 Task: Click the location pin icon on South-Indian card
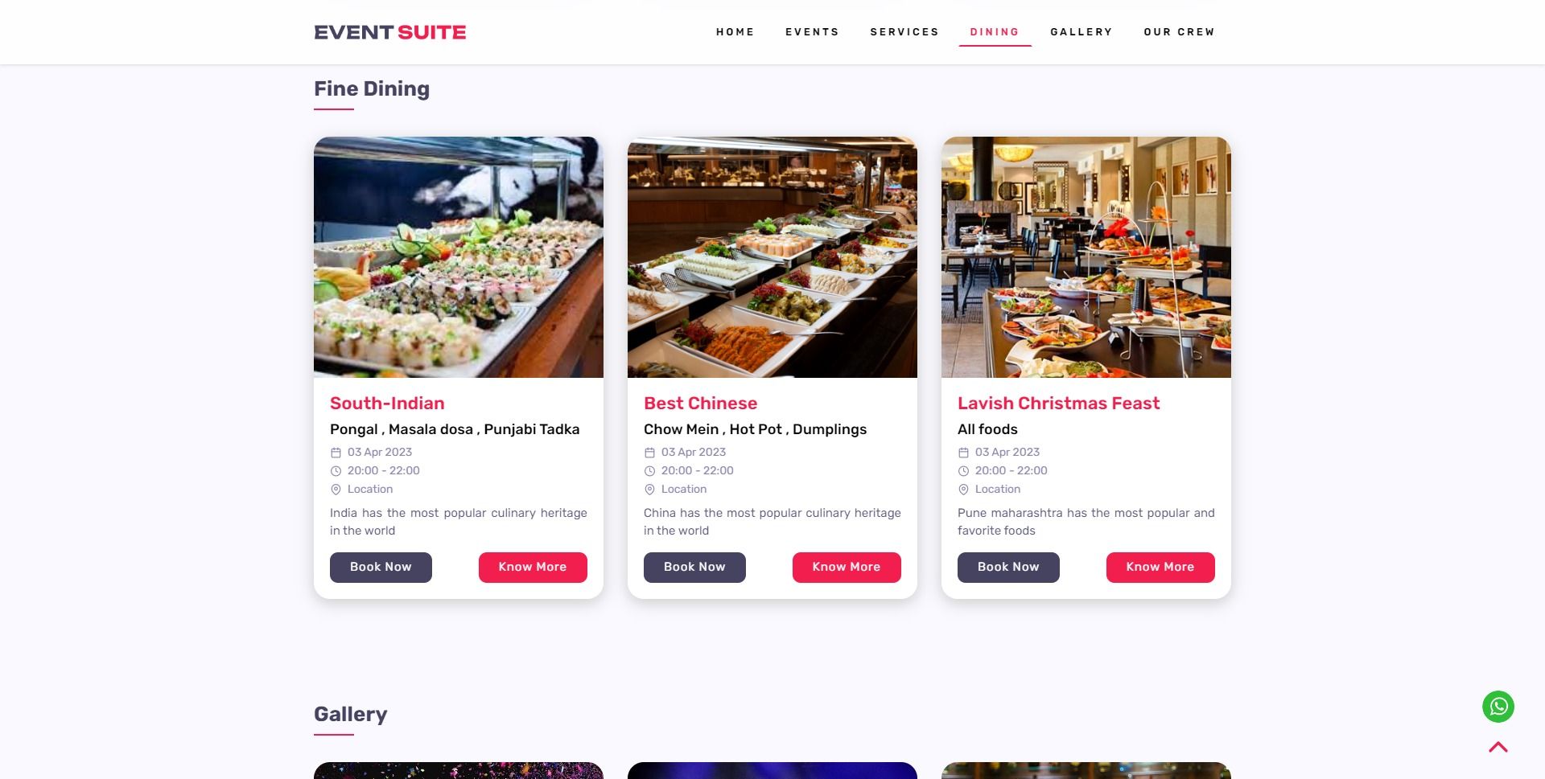click(336, 490)
